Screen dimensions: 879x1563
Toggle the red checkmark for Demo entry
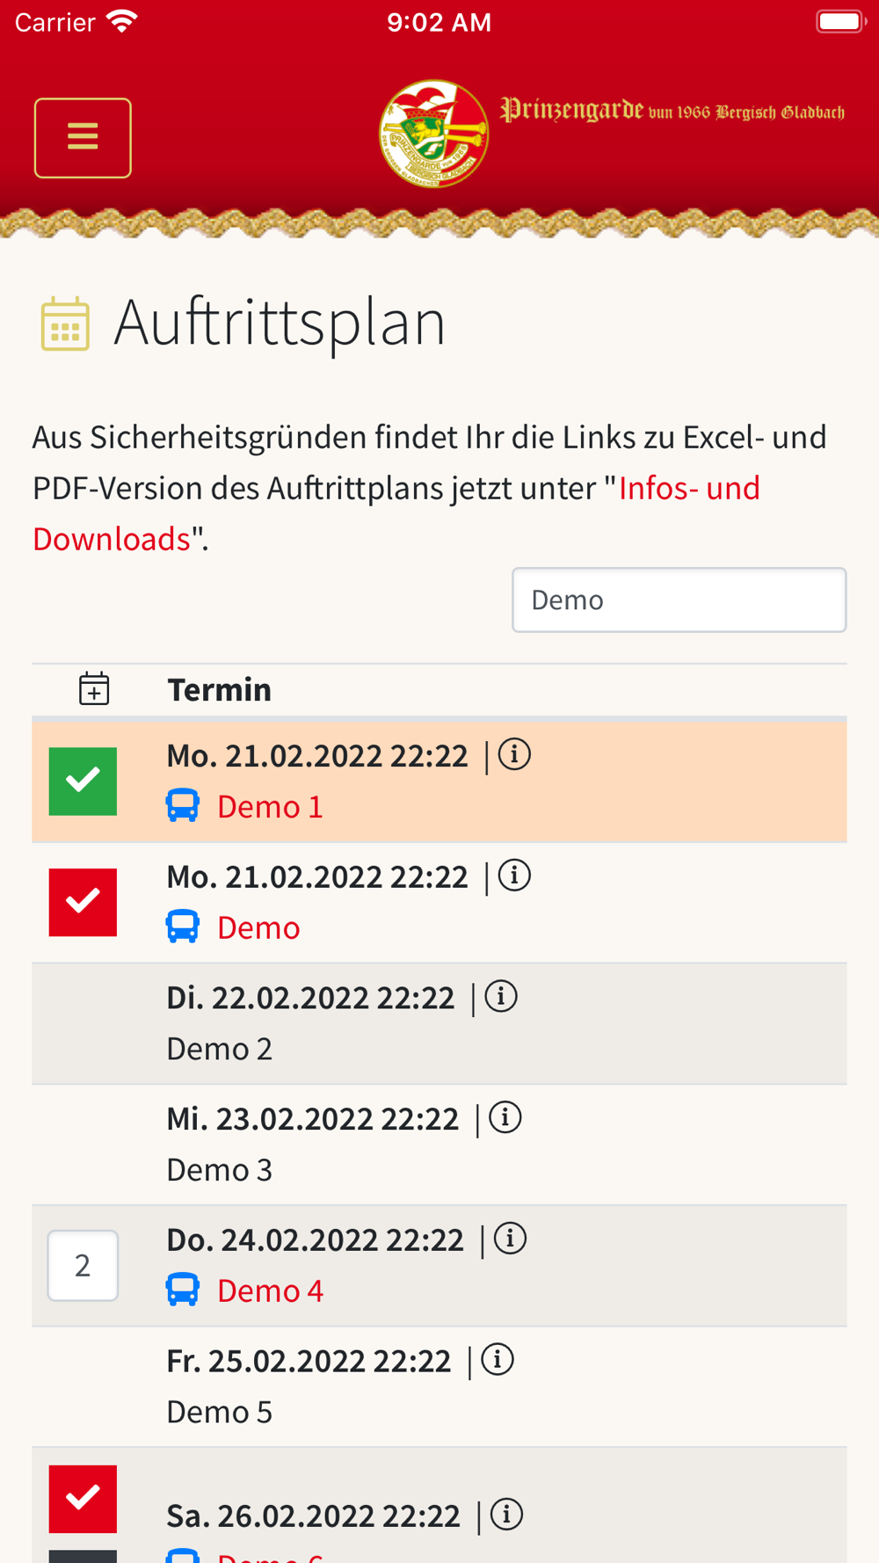coord(83,902)
